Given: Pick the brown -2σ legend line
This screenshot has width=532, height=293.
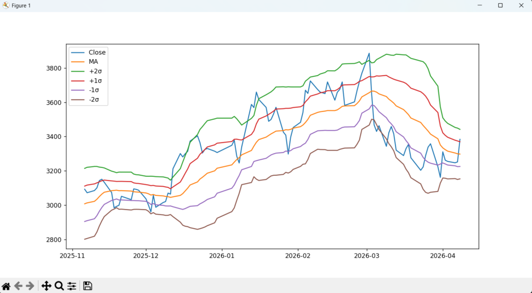Looking at the screenshot, I should 78,99.
